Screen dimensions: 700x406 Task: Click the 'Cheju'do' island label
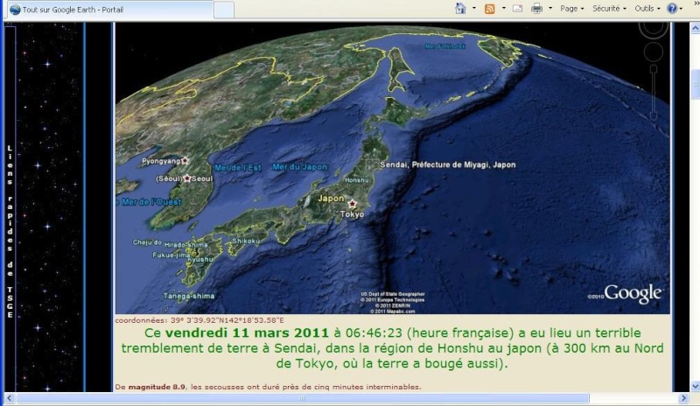pyautogui.click(x=147, y=242)
